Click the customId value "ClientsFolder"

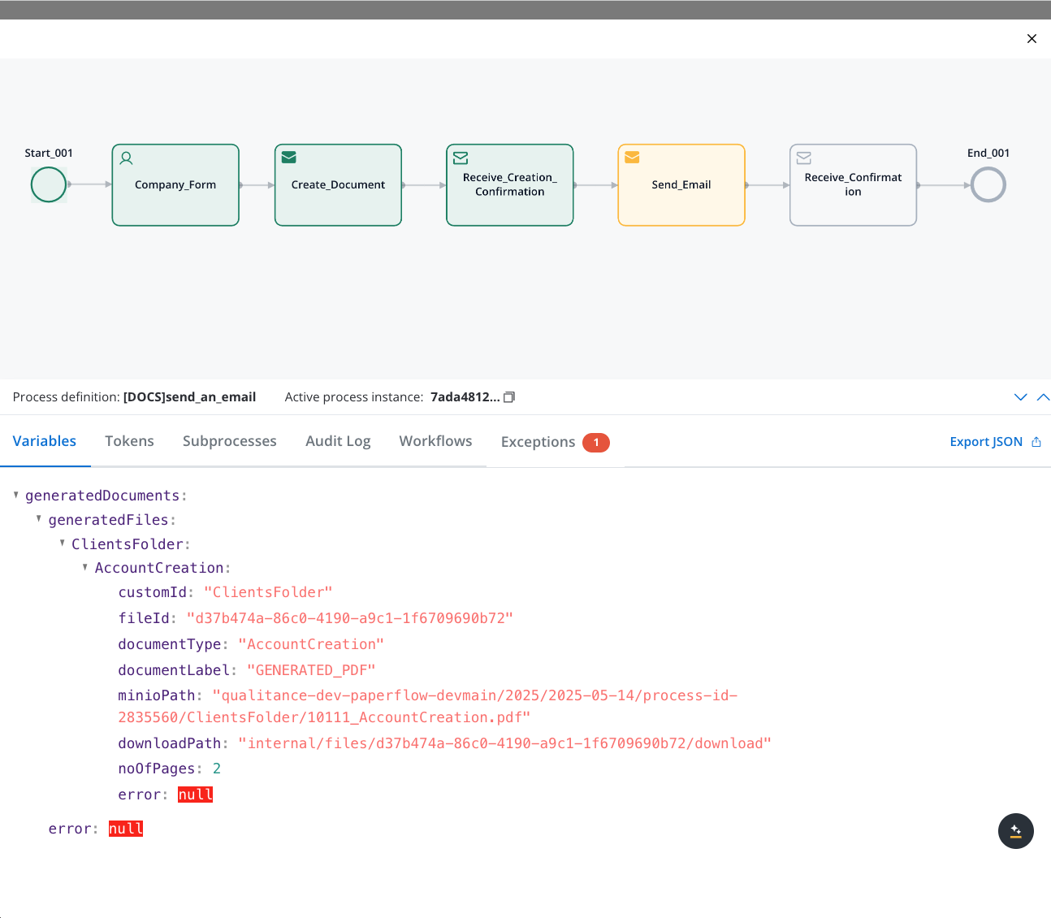268,592
